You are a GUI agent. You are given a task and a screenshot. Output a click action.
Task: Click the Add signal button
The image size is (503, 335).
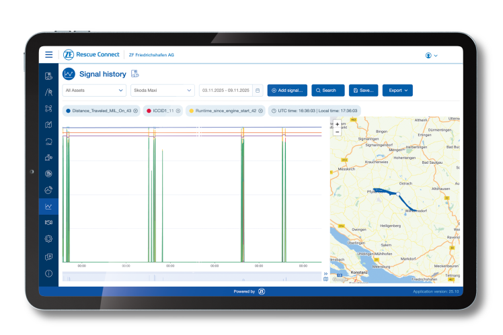pos(287,90)
